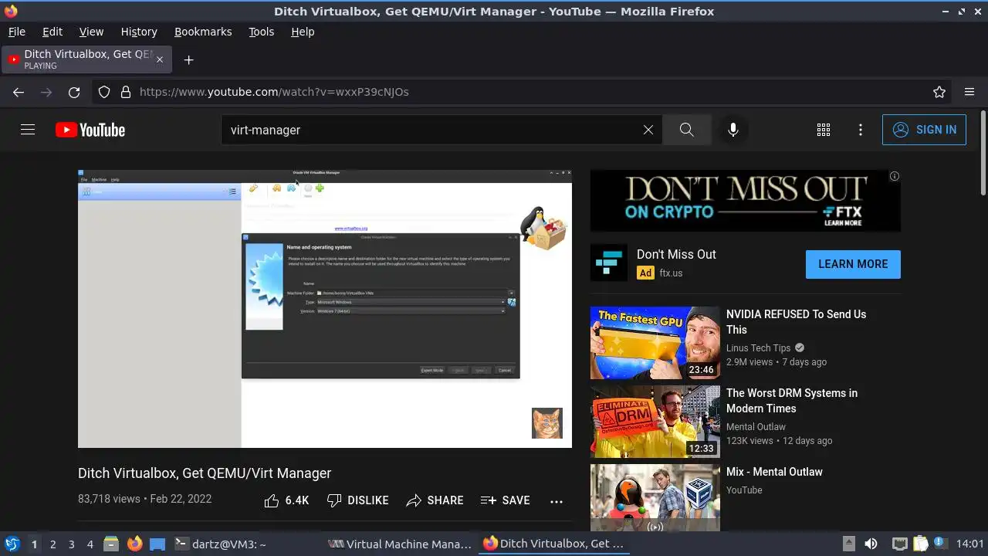Click the YouTube logo
The height and width of the screenshot is (556, 988).
click(x=90, y=130)
